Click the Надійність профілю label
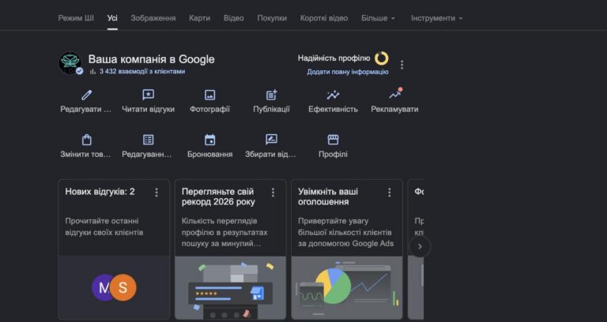607x322 pixels. [334, 58]
